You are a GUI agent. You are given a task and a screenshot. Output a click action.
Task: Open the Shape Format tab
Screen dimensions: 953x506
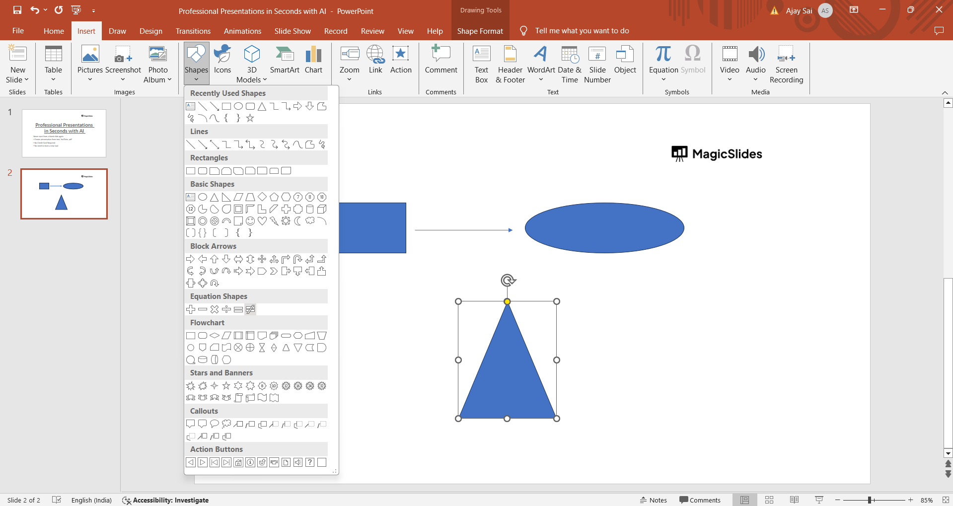(480, 31)
